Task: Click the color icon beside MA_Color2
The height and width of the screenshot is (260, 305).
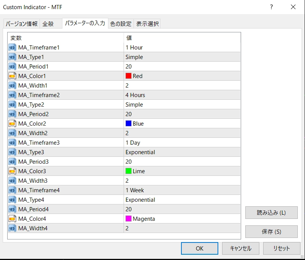Action: 12,124
